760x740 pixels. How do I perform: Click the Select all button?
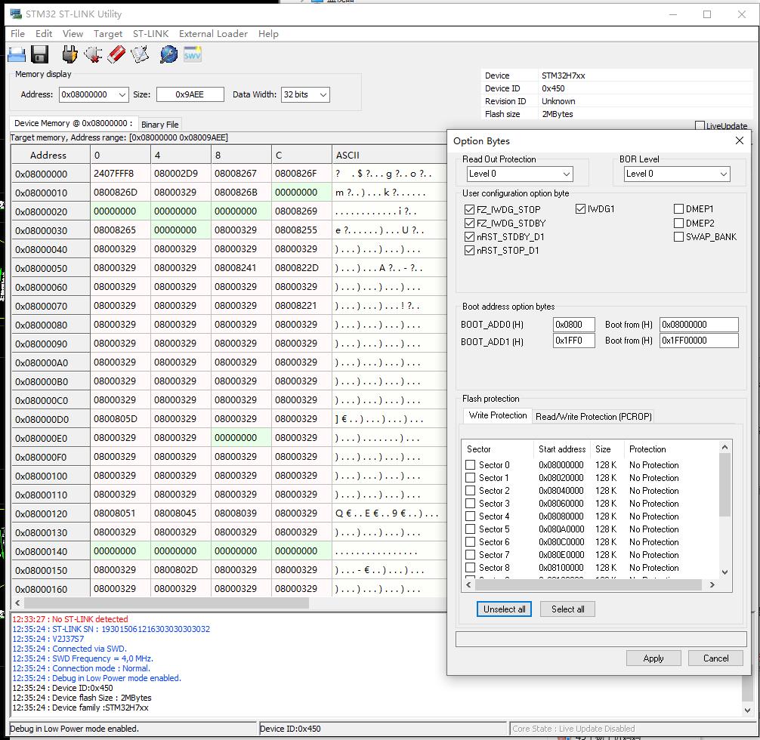567,609
